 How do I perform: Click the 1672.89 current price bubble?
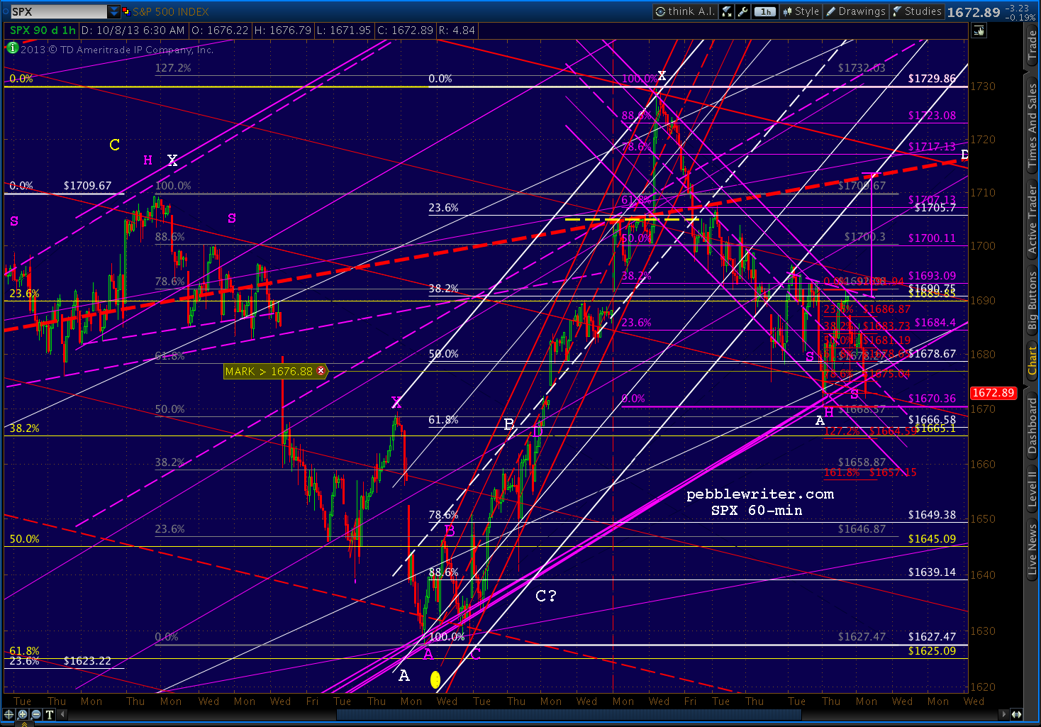993,392
